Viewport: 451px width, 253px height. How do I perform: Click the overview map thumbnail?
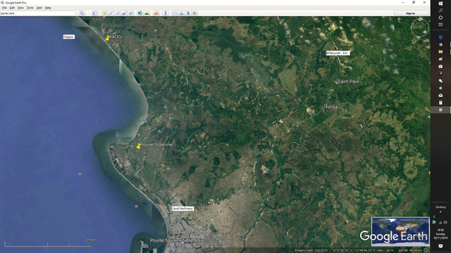point(400,231)
